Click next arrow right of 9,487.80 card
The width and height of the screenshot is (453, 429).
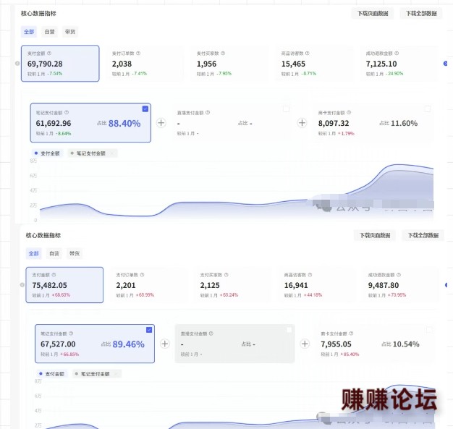click(446, 285)
